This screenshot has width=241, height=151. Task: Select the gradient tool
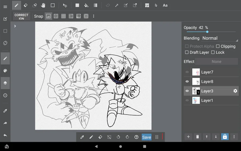point(95,5)
